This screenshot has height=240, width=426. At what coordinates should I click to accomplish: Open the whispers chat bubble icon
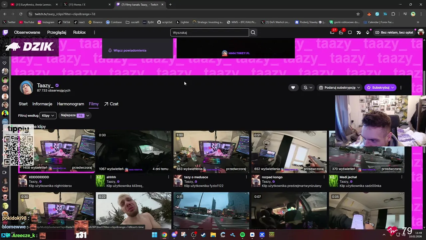350,32
